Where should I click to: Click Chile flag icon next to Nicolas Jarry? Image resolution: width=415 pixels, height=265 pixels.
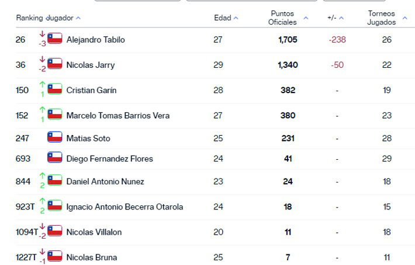point(55,64)
